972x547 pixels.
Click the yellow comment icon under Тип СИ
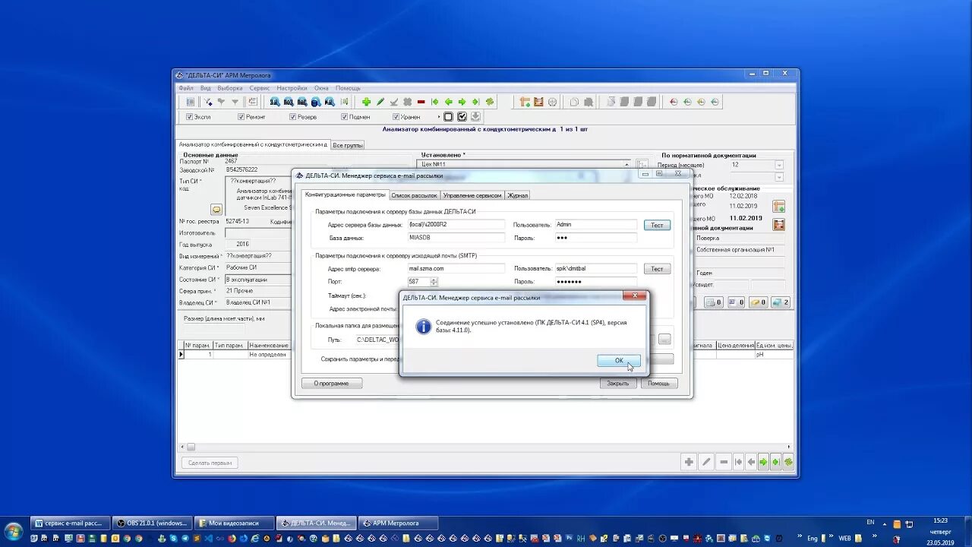216,209
